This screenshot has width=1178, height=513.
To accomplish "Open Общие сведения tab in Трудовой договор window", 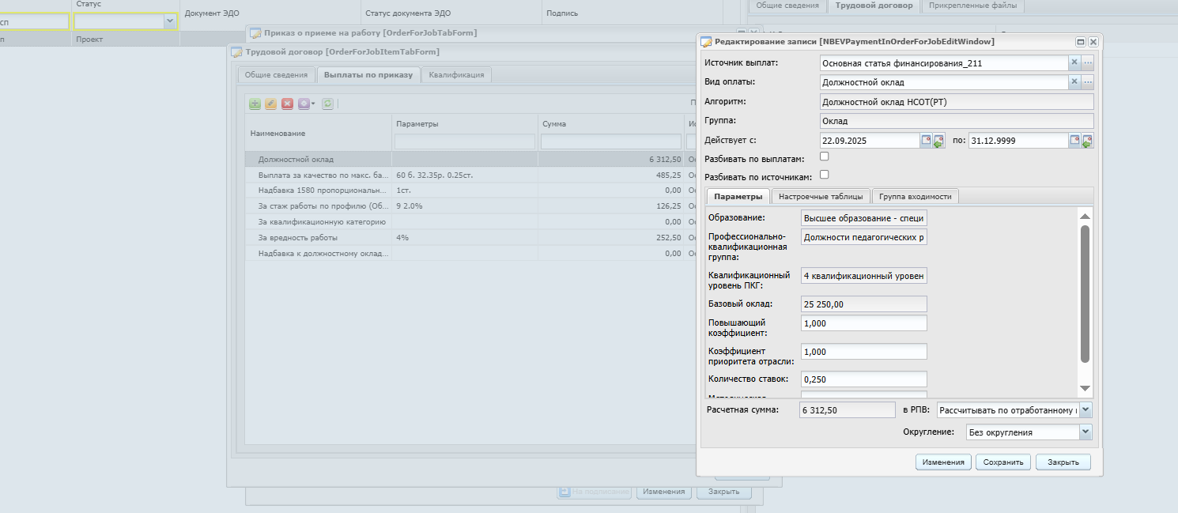I will [x=276, y=75].
